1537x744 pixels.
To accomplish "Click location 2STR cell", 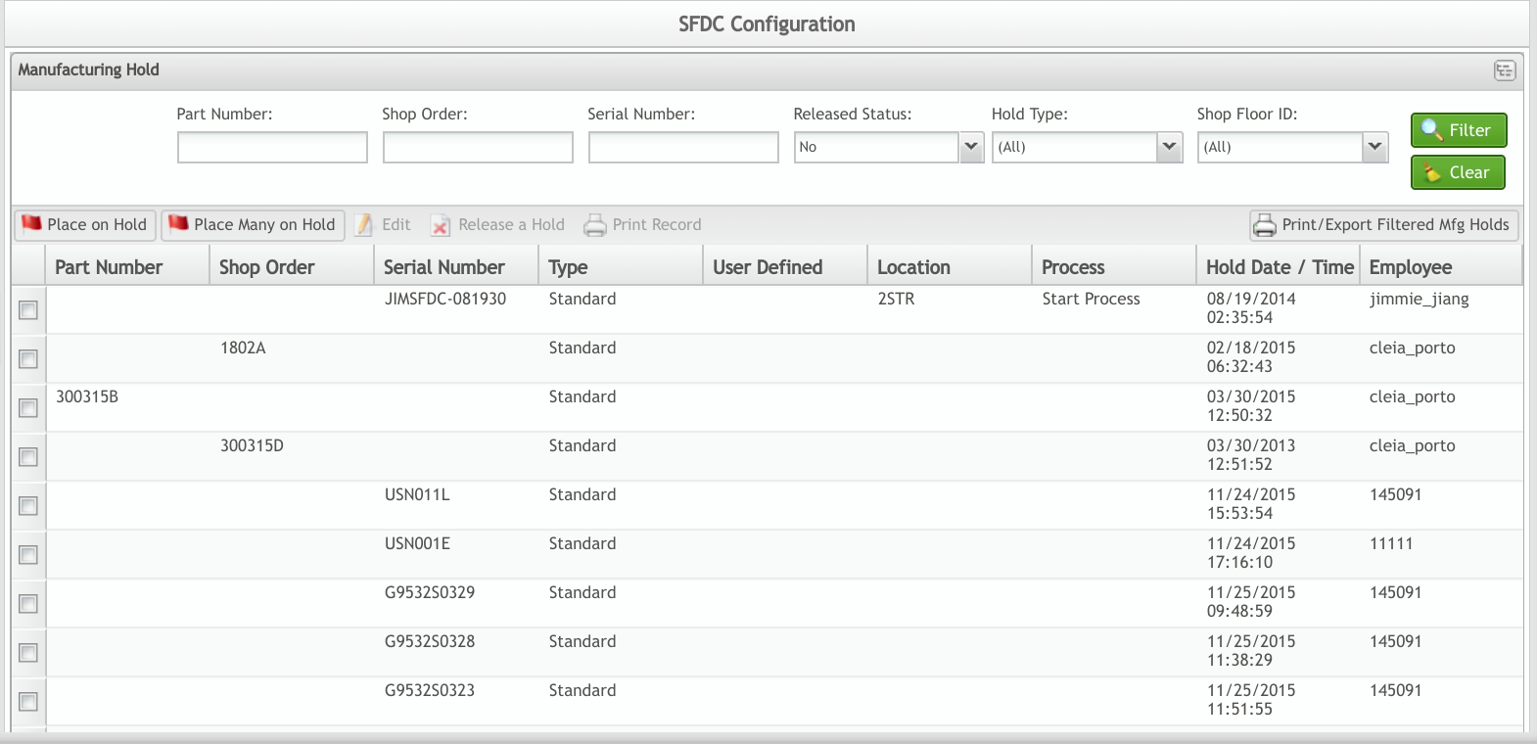I will 896,299.
